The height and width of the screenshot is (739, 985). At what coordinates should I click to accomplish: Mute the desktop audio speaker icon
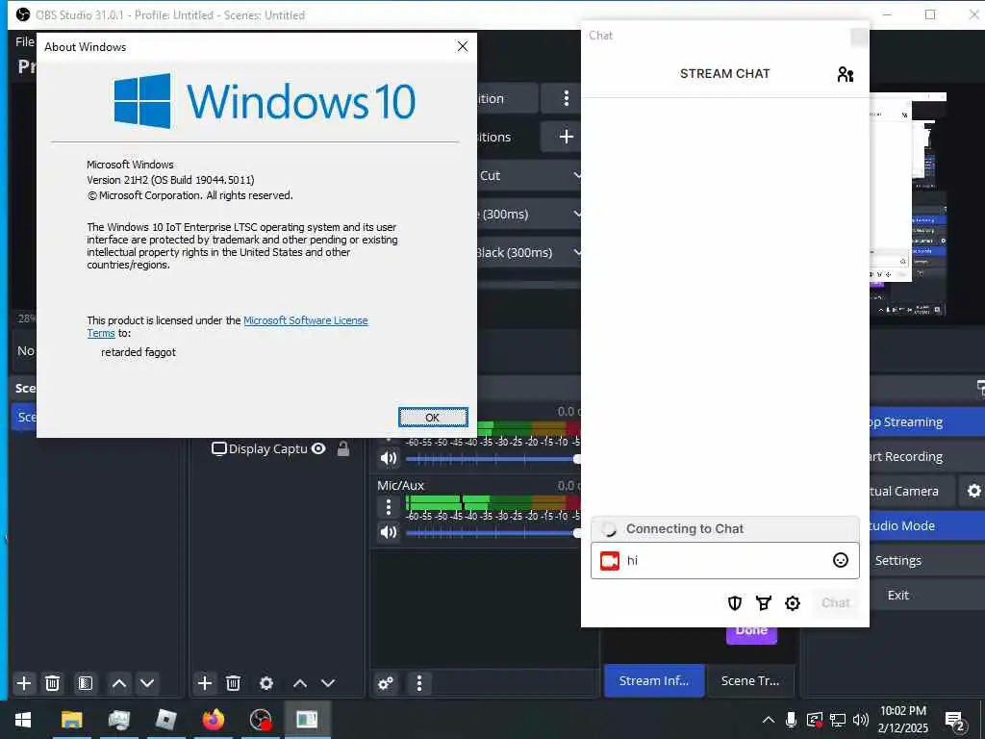(x=389, y=458)
